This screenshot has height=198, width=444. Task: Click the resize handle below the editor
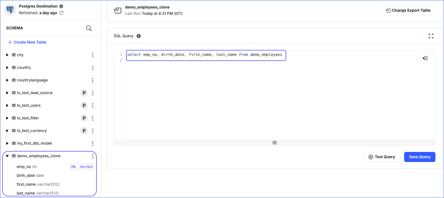click(274, 143)
